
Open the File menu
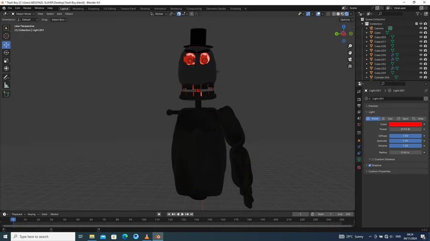pyautogui.click(x=10, y=8)
